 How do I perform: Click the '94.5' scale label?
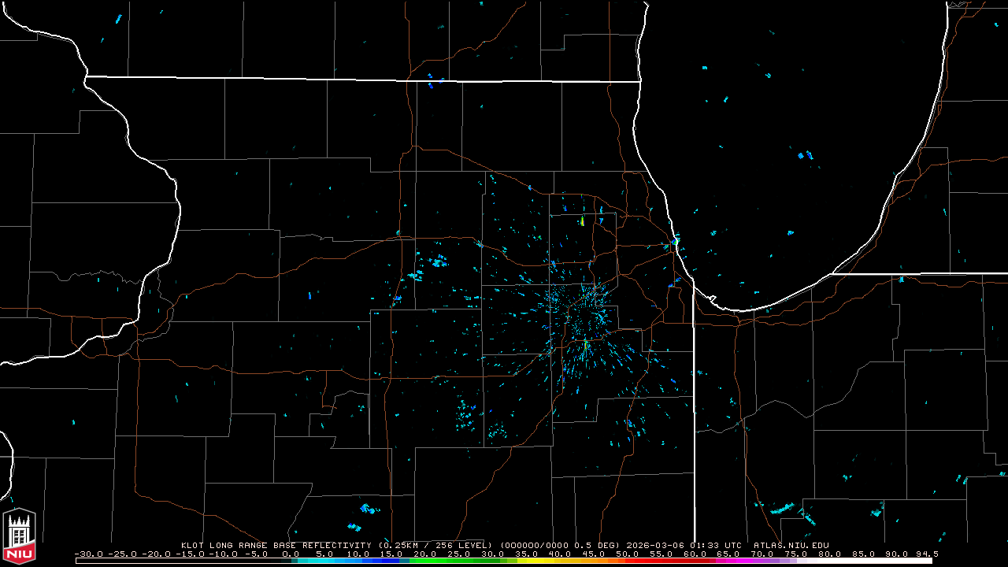[926, 554]
